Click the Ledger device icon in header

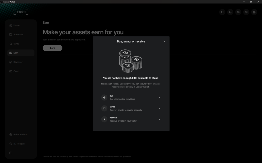pos(254,12)
